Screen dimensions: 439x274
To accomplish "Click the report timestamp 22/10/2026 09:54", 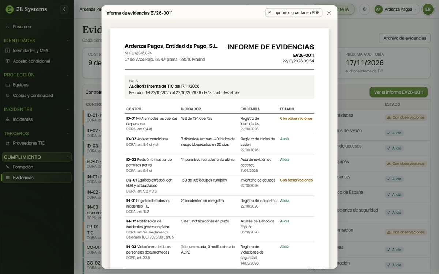I will coord(298,61).
